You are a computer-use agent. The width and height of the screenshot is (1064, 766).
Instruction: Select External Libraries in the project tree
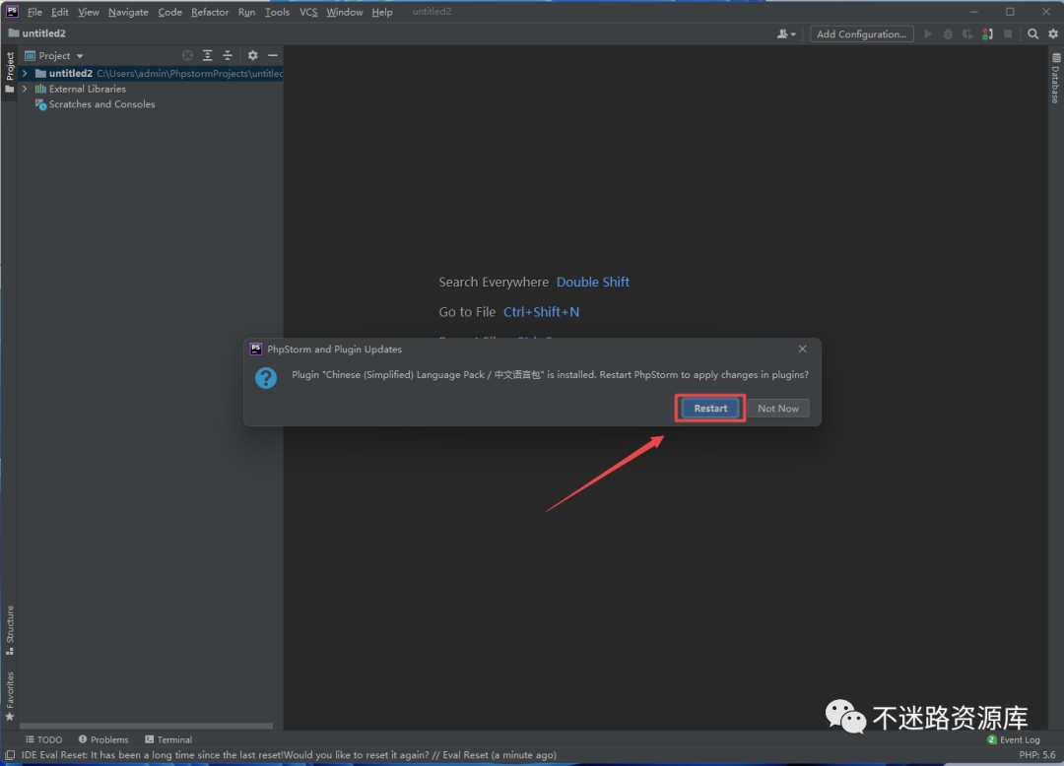88,89
